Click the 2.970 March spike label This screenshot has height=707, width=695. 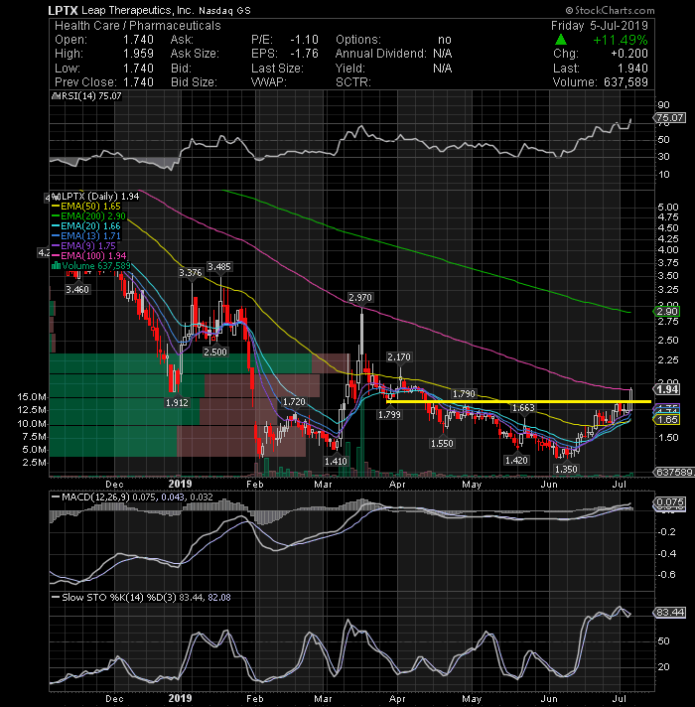[360, 298]
